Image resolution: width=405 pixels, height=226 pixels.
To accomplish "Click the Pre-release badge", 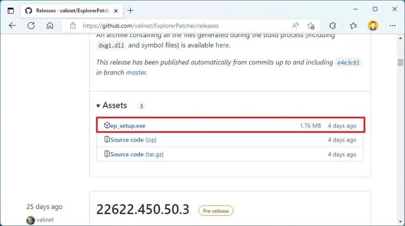I will tap(215, 211).
